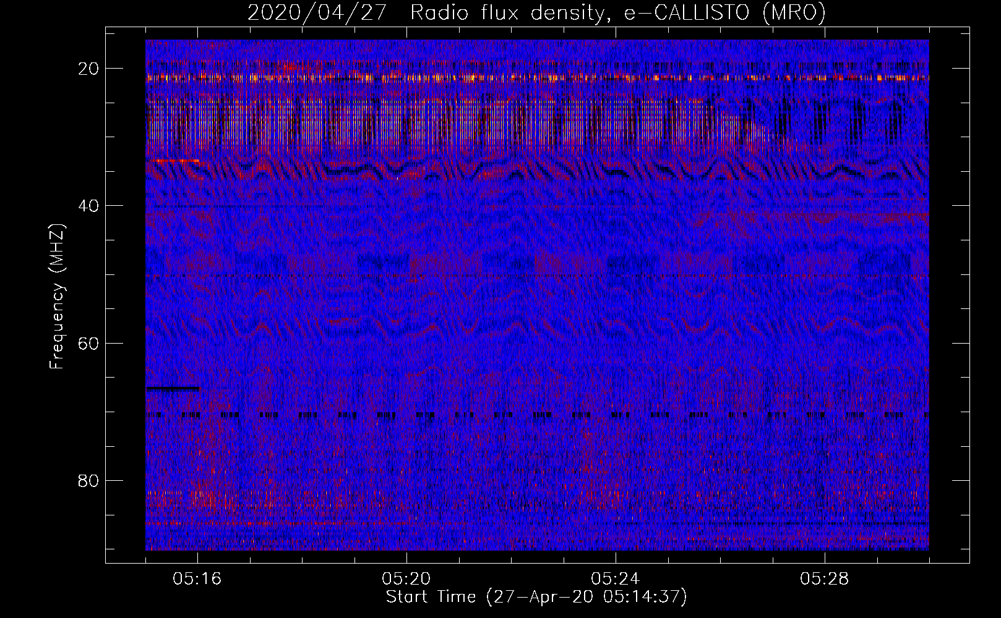Click the 'Frequency (MHZ)' axis label

click(57, 297)
